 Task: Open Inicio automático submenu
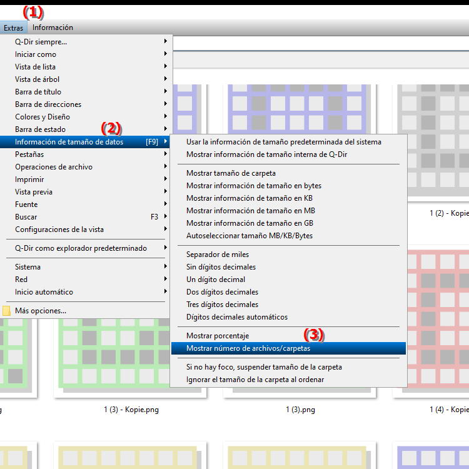[86, 292]
